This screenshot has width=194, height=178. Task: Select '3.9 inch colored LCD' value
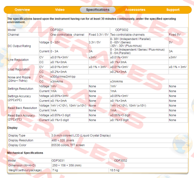[81, 135]
